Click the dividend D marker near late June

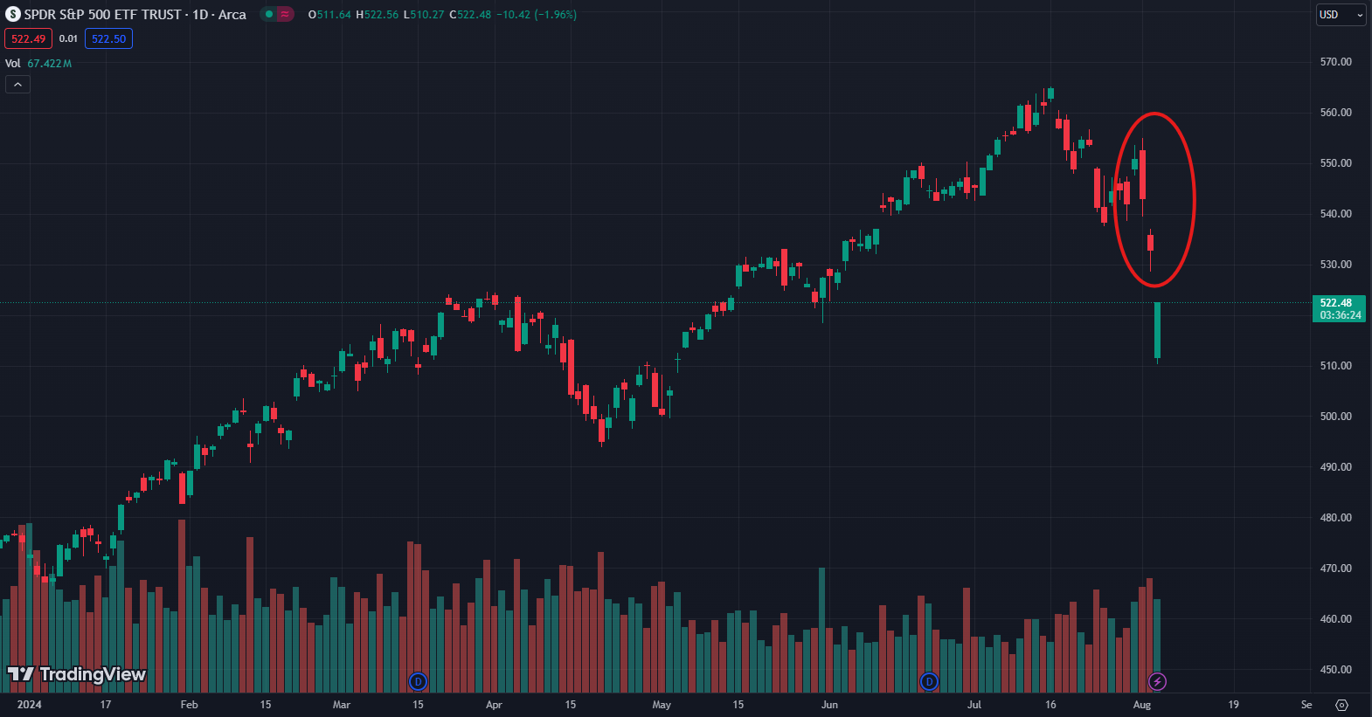(929, 681)
